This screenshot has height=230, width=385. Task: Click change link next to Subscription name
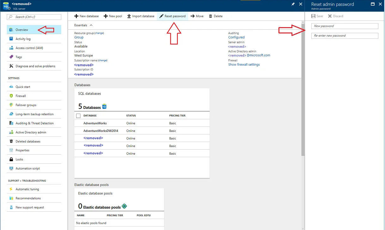pos(102,60)
